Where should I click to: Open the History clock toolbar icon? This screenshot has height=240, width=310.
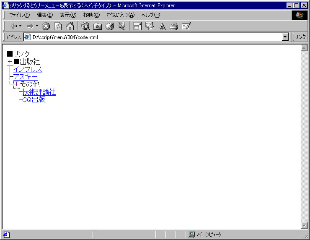[110, 26]
